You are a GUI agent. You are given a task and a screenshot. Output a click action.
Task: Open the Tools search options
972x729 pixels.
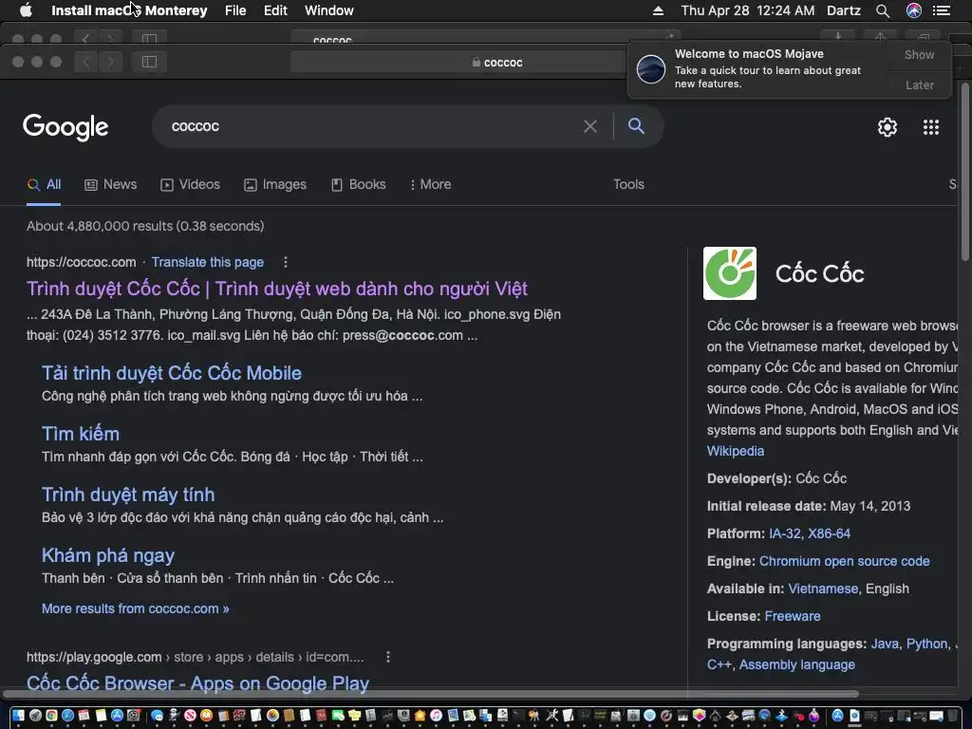pos(628,184)
